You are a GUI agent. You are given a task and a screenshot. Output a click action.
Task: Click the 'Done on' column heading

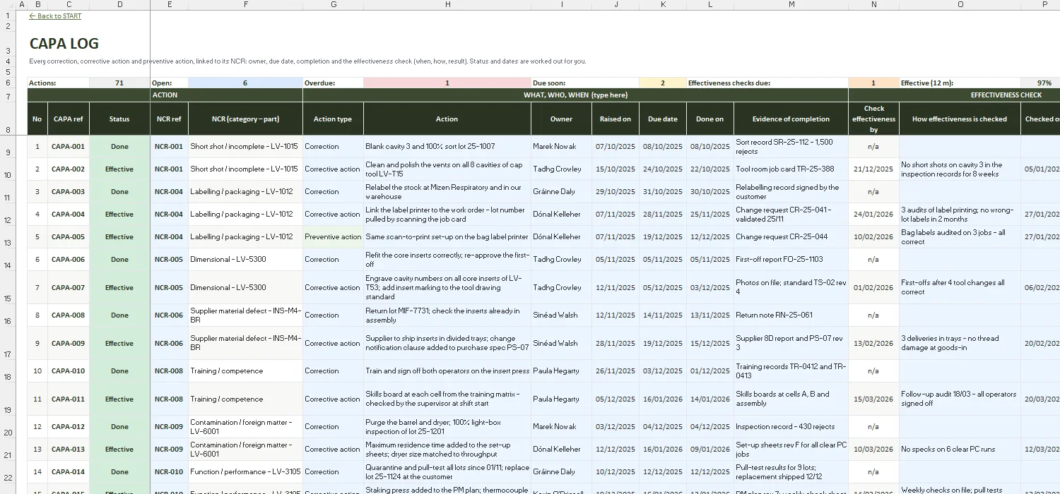(x=710, y=119)
